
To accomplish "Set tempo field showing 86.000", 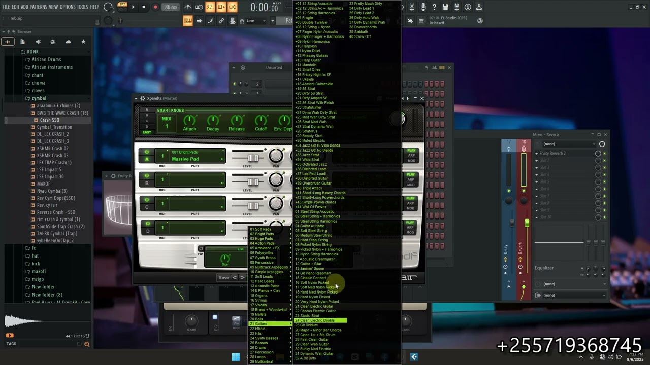I will [x=171, y=7].
